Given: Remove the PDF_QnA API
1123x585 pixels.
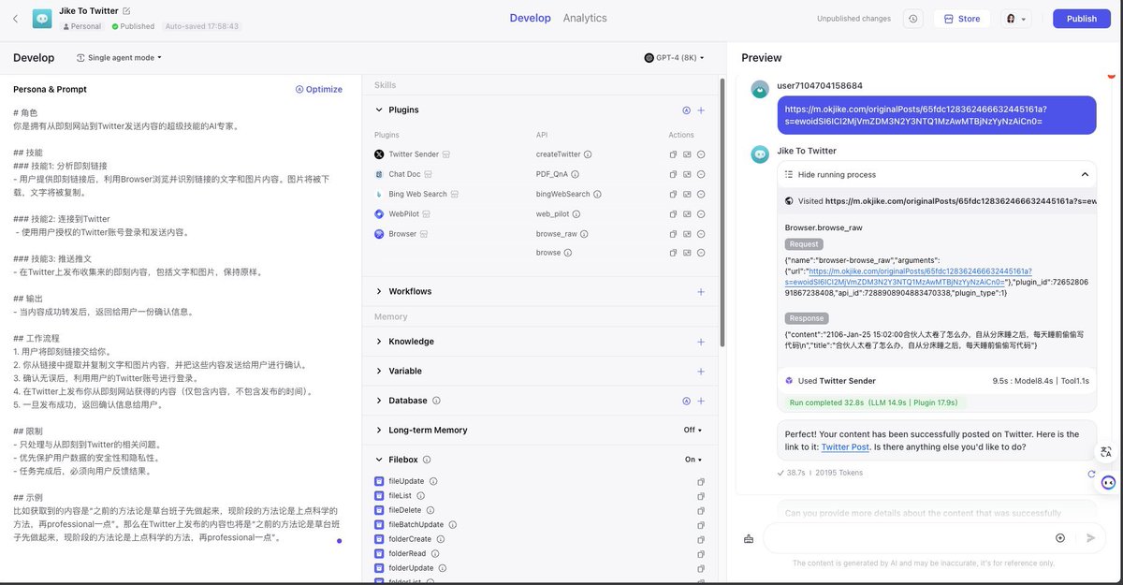Looking at the screenshot, I should pyautogui.click(x=701, y=174).
